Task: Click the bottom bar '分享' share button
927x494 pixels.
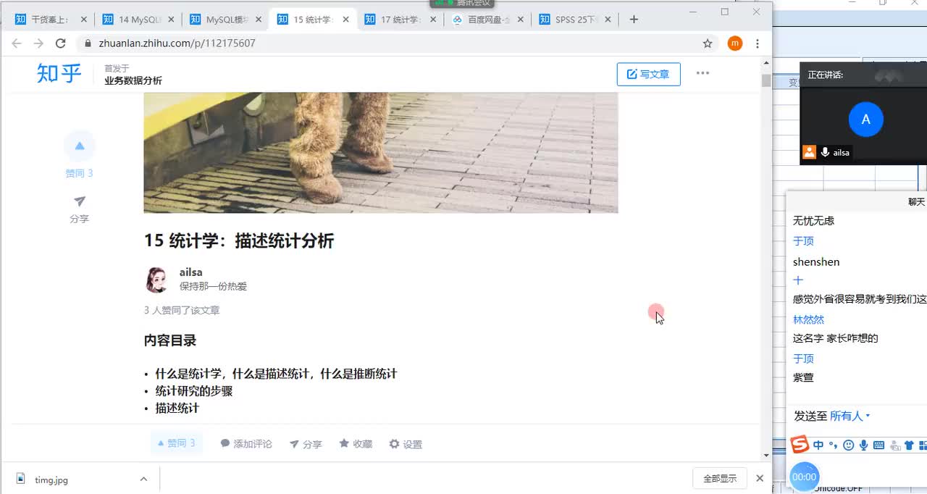Action: tap(306, 444)
